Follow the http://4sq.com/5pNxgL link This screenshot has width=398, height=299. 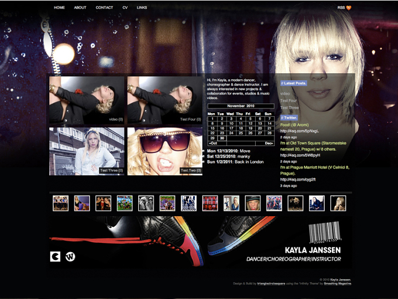pyautogui.click(x=299, y=131)
